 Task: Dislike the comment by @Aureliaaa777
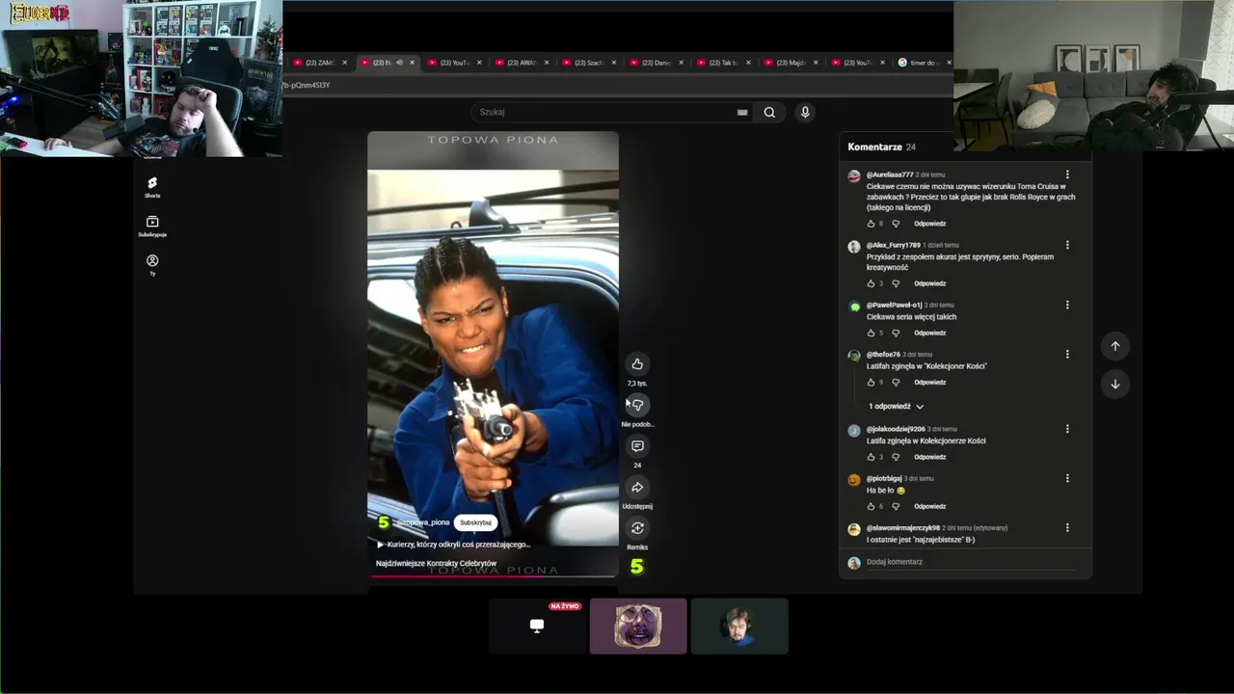click(x=896, y=224)
